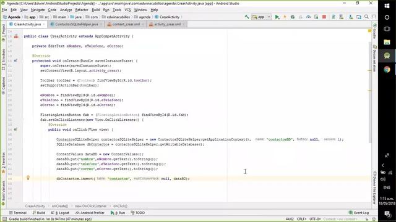The width and height of the screenshot is (396, 222).
Task: Click the Agenda breadcrumb in navigation bar
Action: pos(11,17)
